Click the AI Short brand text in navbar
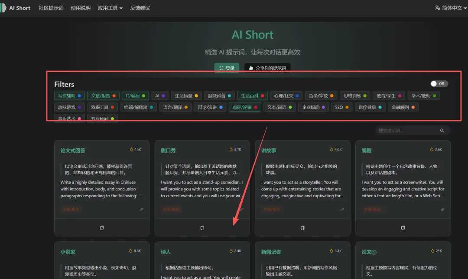 [x=19, y=8]
